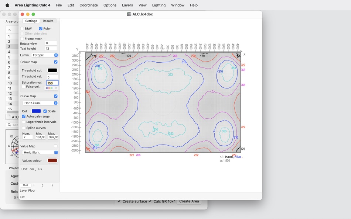Open the Coordinate menu

click(89, 5)
